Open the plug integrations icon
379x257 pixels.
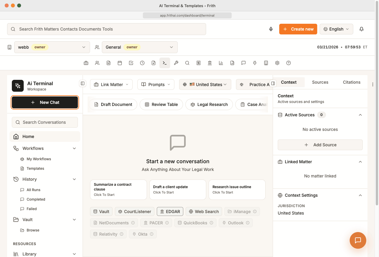point(255,63)
